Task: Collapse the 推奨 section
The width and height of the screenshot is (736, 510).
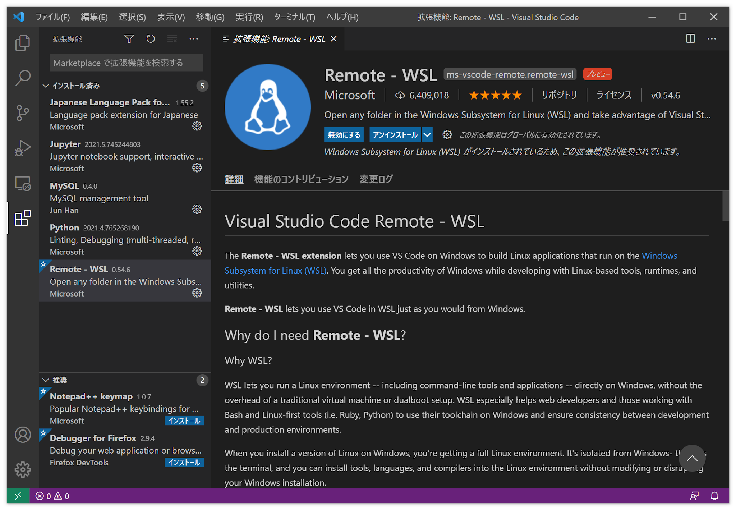Action: 46,380
